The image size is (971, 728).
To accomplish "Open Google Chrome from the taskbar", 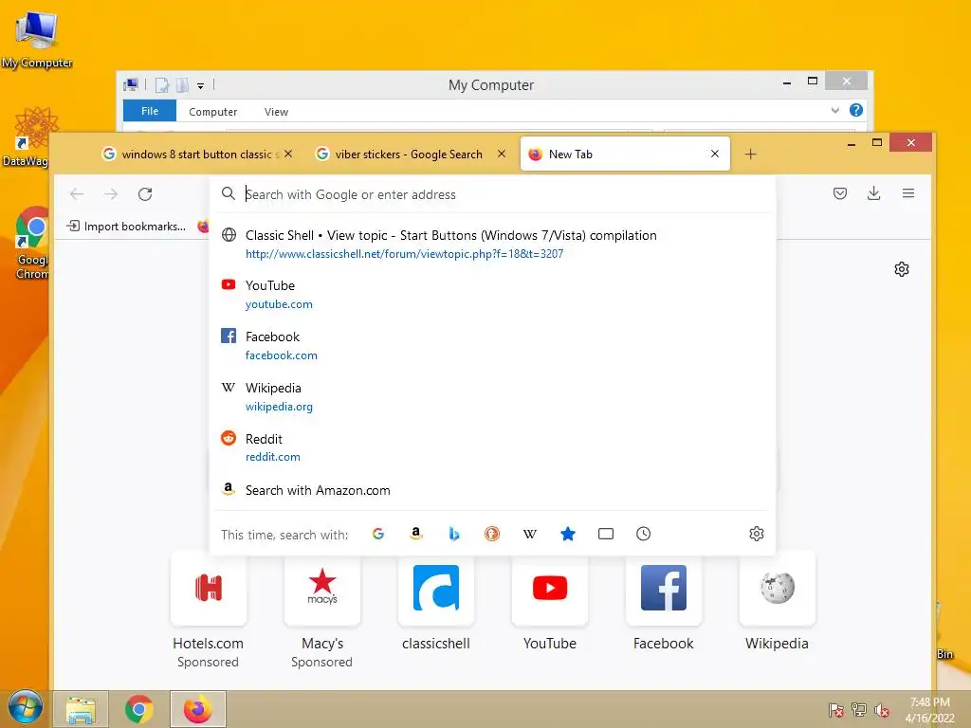I will 138,709.
